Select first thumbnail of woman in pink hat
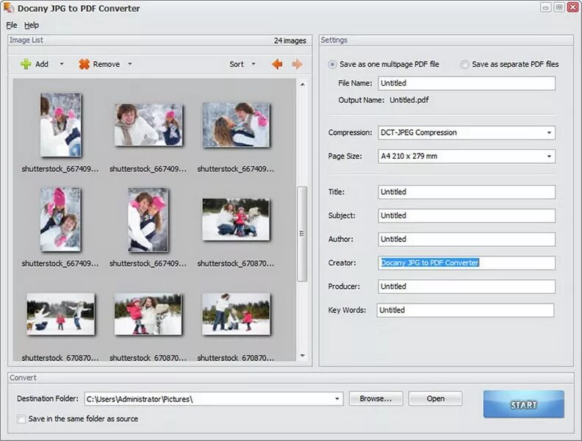Screen dimensions: 582x441 pos(61,125)
